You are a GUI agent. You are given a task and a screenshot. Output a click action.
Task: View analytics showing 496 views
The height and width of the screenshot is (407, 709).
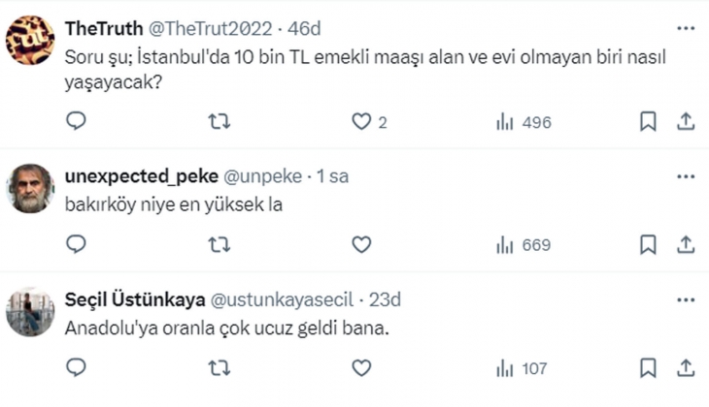[523, 122]
